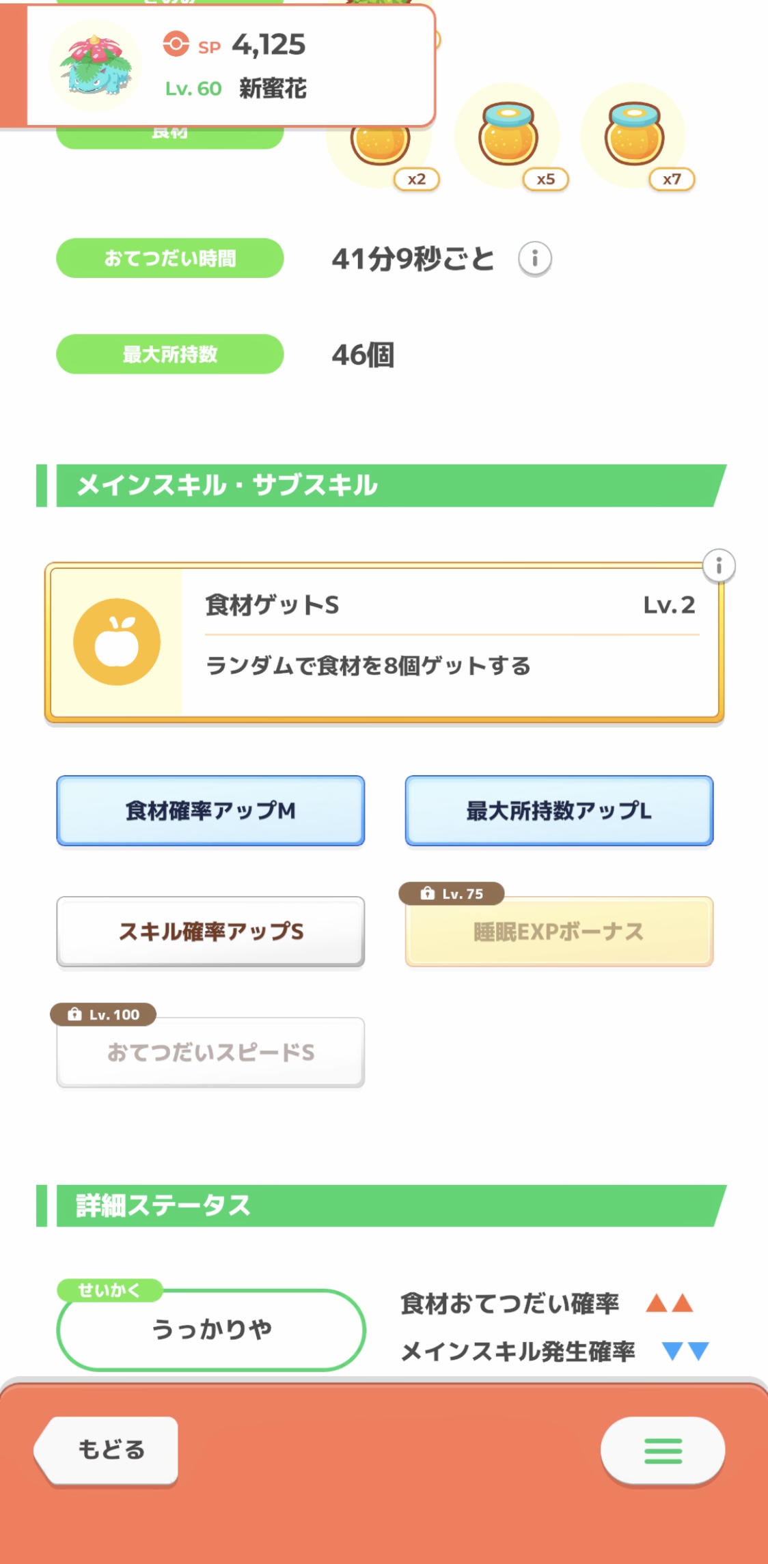Tap the apple icon of 食材ゲットS
This screenshot has width=768, height=1564.
click(117, 642)
